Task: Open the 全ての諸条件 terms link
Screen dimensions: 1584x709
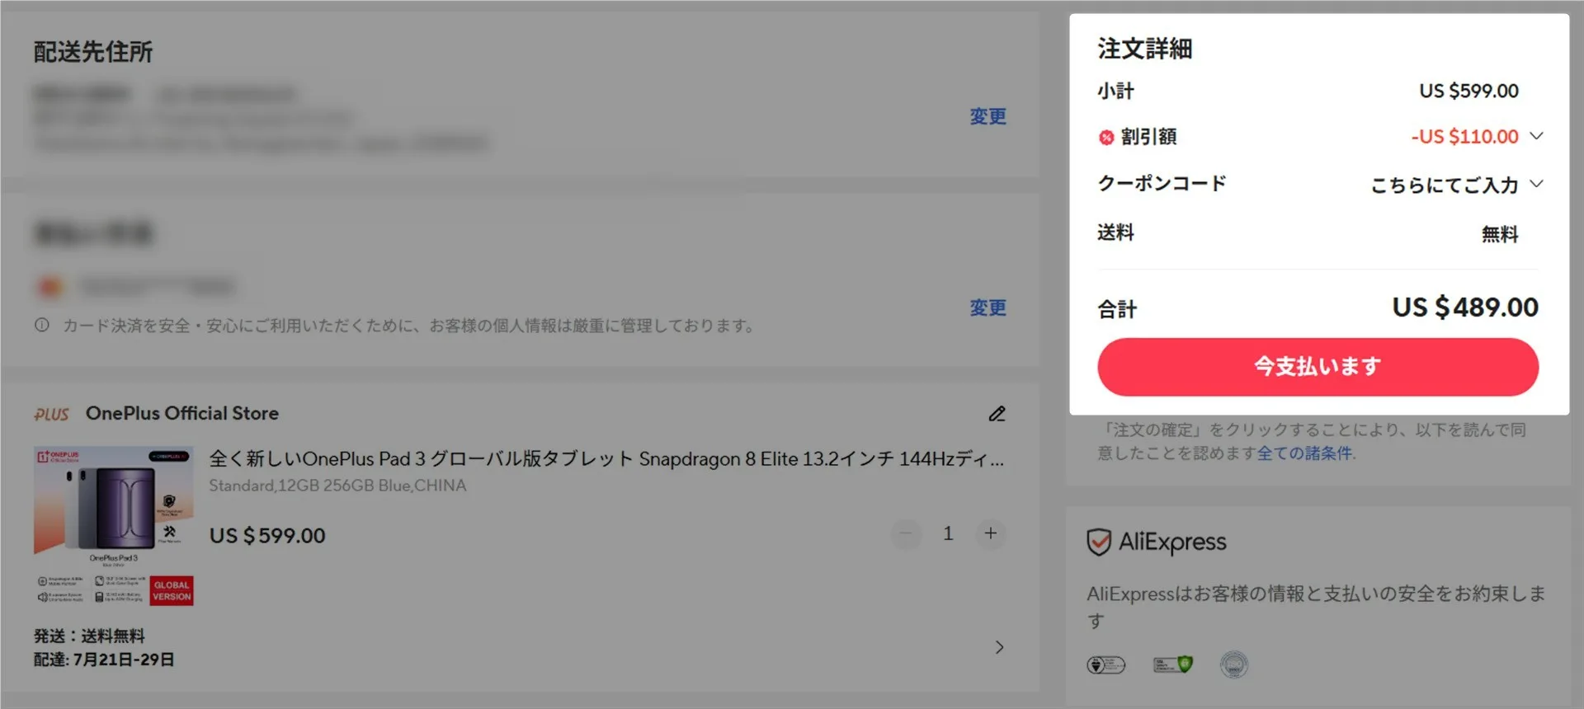Action: (x=1304, y=453)
